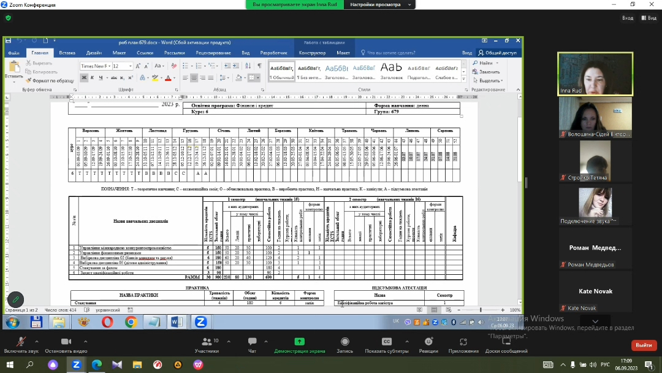Open the Участники participants panel
This screenshot has height=373, width=662.
tap(207, 344)
